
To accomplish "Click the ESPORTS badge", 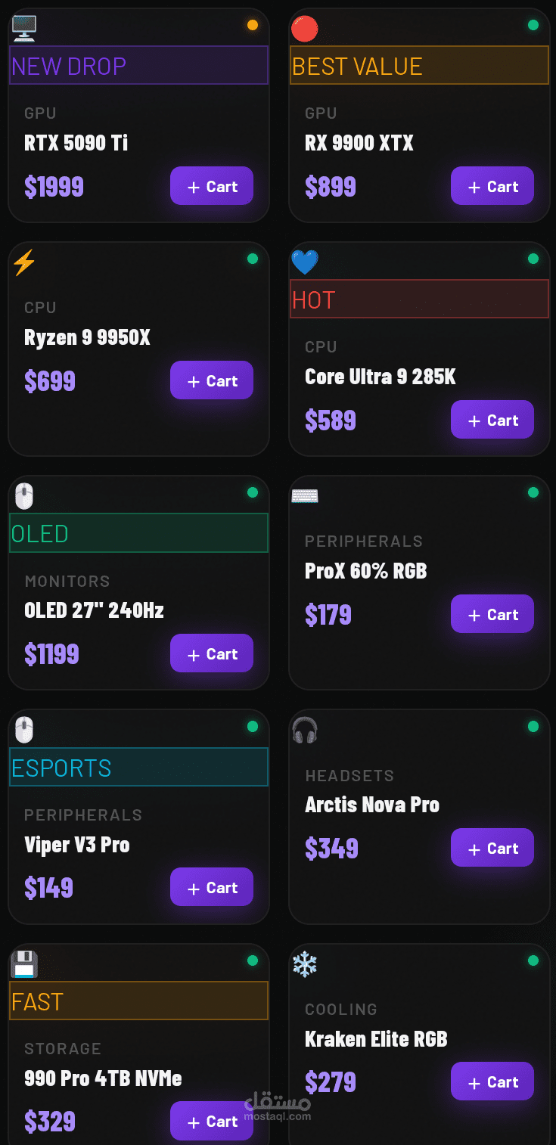I will tap(138, 768).
